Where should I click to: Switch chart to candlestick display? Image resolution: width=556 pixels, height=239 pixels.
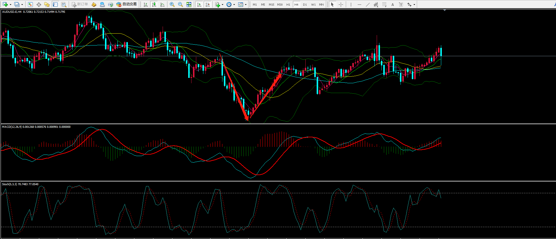pos(154,4)
